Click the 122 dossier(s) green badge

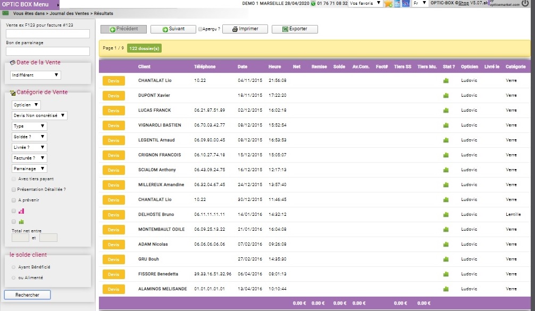tap(144, 48)
